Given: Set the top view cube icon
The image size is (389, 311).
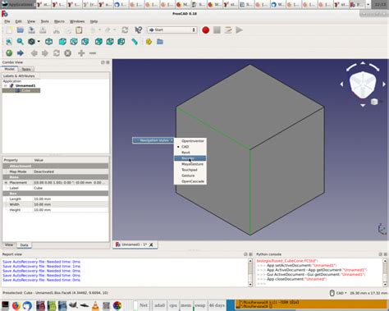Looking at the screenshot, I should point(74,42).
